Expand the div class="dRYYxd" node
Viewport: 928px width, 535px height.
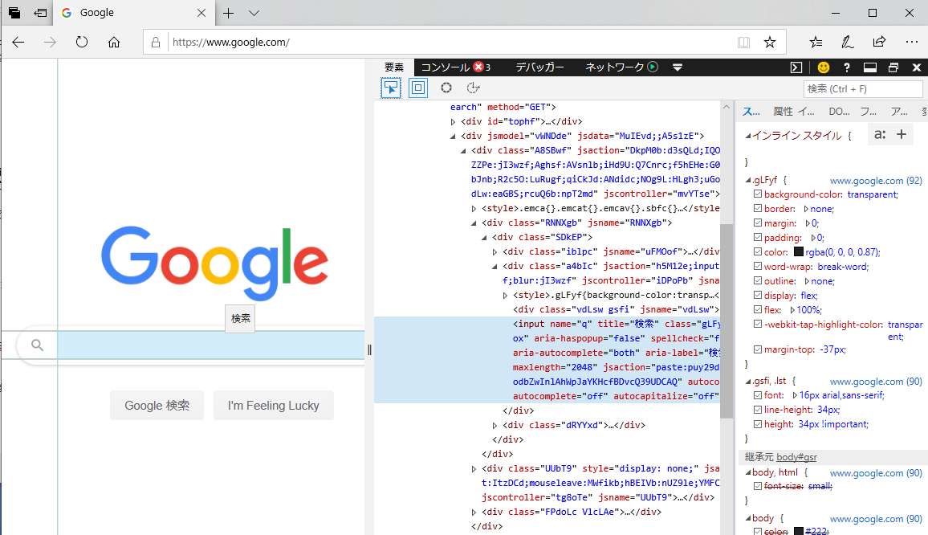(x=495, y=426)
